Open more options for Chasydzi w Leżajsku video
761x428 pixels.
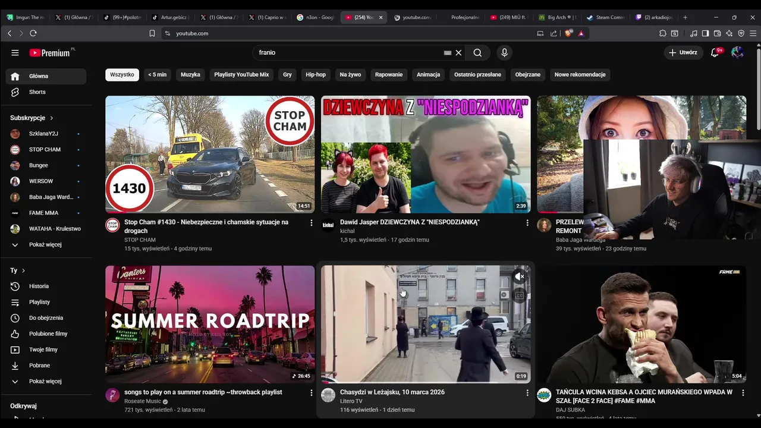[x=527, y=392]
